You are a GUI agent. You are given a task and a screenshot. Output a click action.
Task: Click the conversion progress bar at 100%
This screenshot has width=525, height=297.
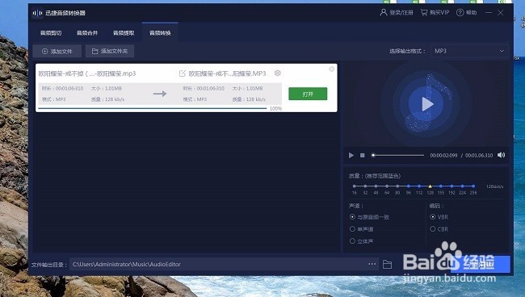tap(153, 108)
